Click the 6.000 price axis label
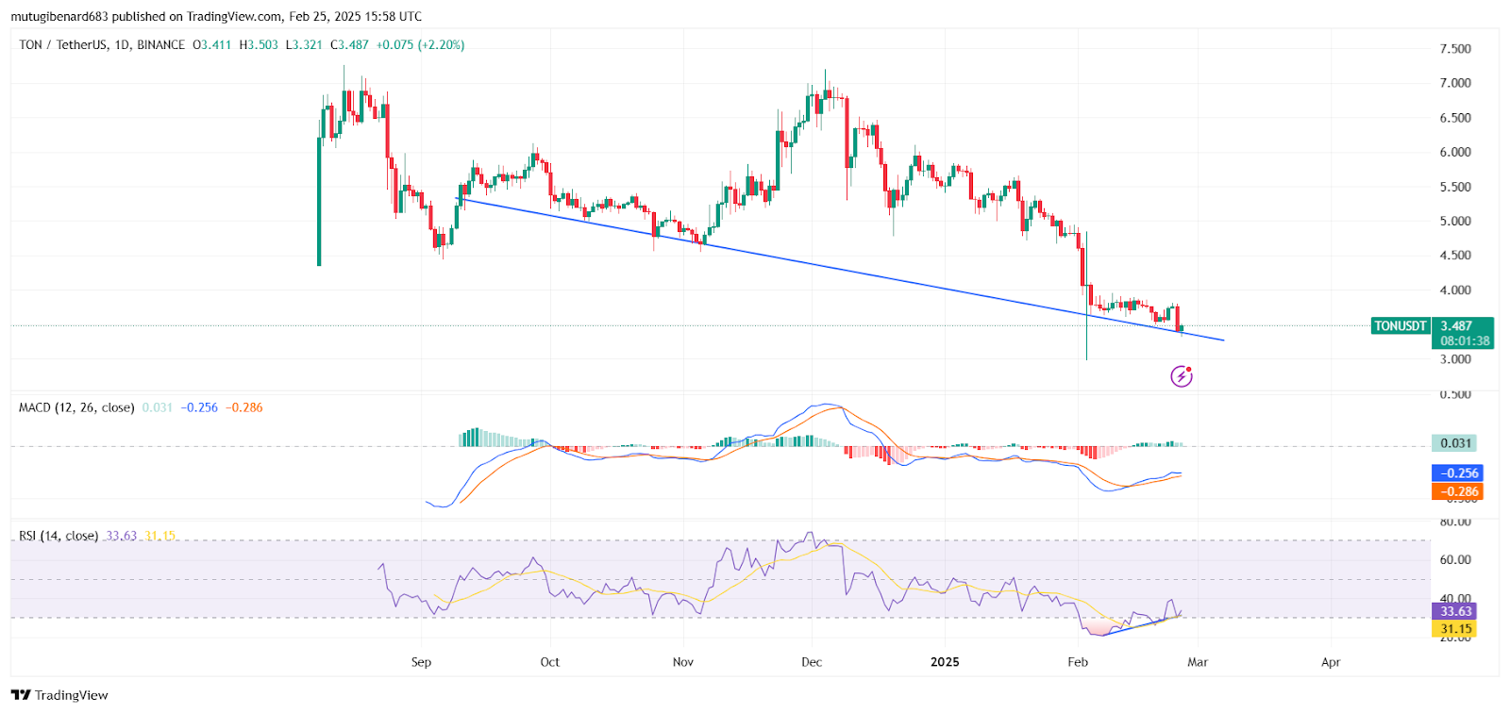 pyautogui.click(x=1455, y=152)
